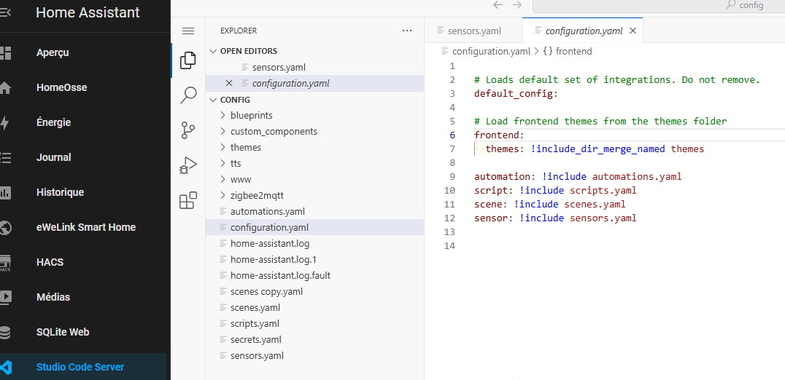This screenshot has height=380, width=785.
Task: Expand the custom_components folder
Action: pos(273,131)
